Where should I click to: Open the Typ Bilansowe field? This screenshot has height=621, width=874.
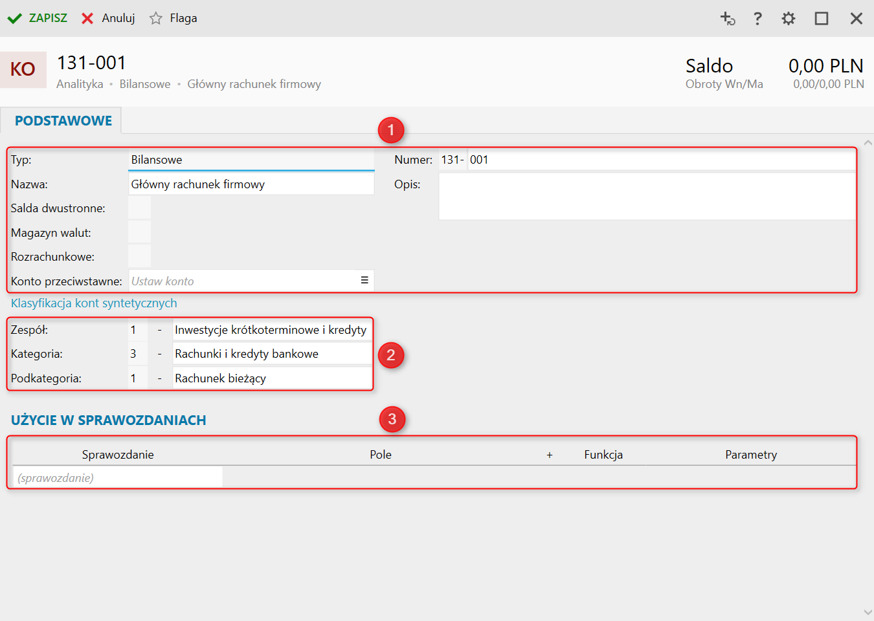(251, 160)
